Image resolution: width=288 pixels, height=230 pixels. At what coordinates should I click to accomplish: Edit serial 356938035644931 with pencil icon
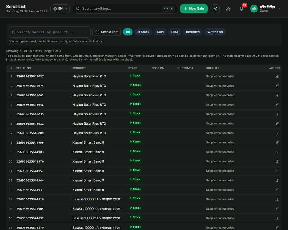(x=277, y=190)
